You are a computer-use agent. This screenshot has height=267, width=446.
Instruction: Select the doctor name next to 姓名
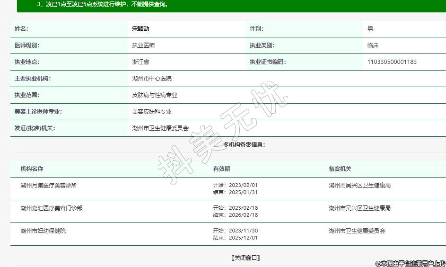(140, 29)
